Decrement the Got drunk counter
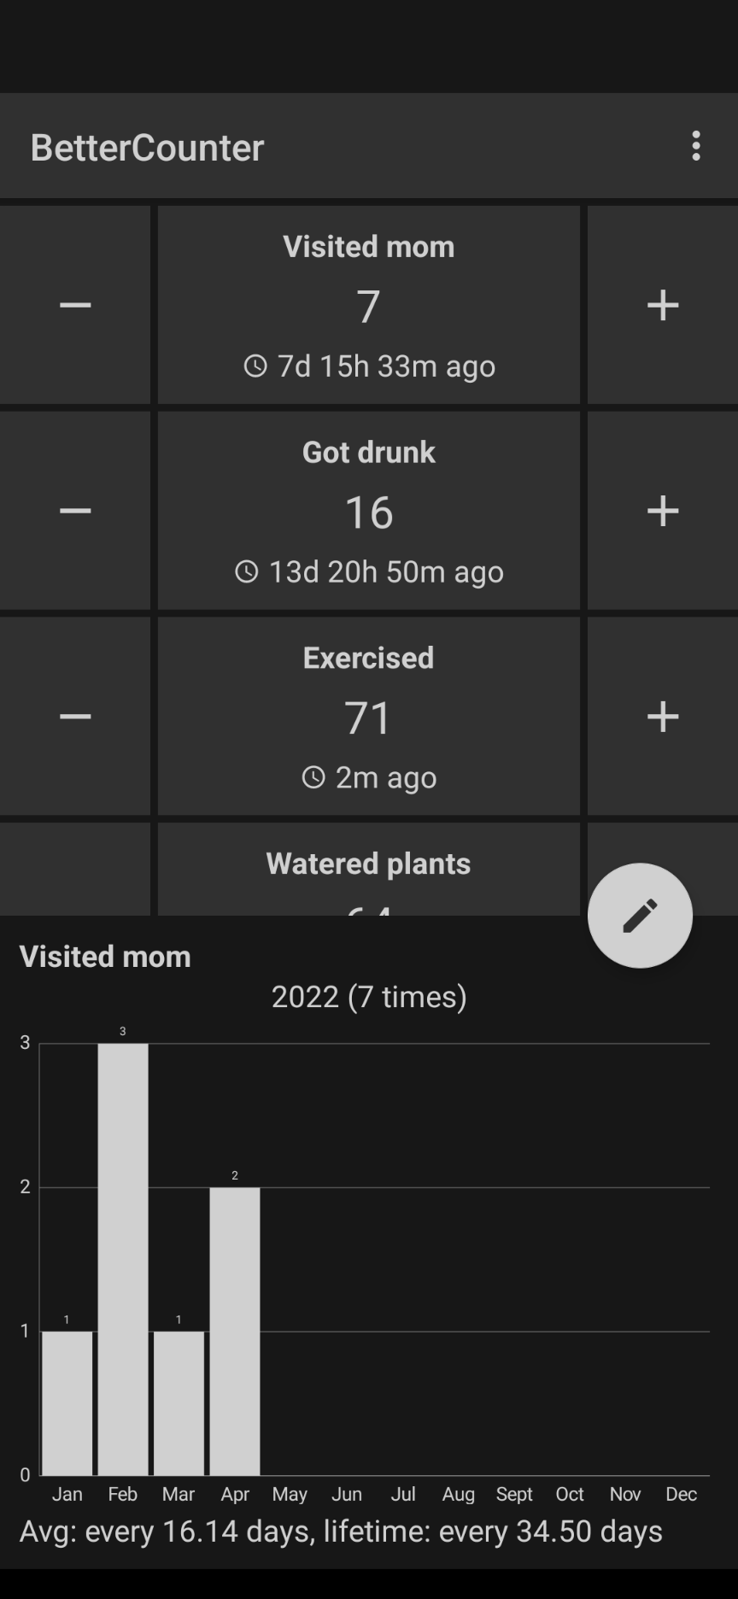Screen dimensions: 738x1599 [x=75, y=511]
